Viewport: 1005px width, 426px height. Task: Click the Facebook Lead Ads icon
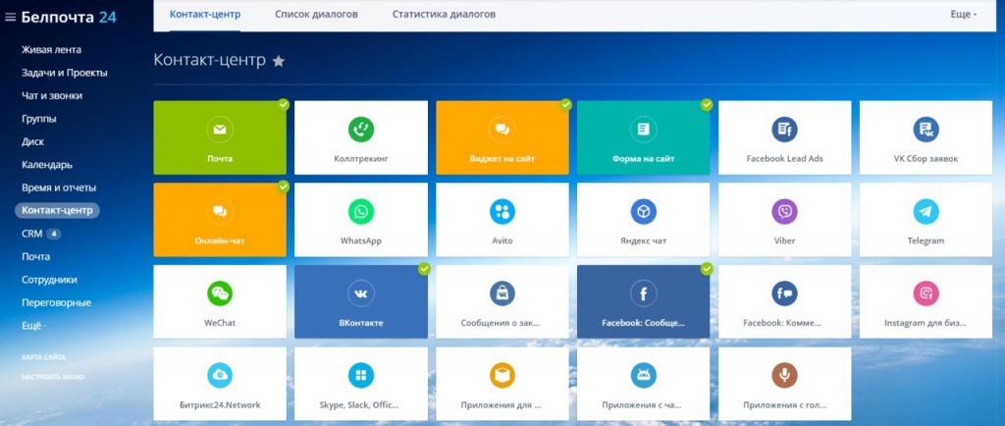coord(784,130)
